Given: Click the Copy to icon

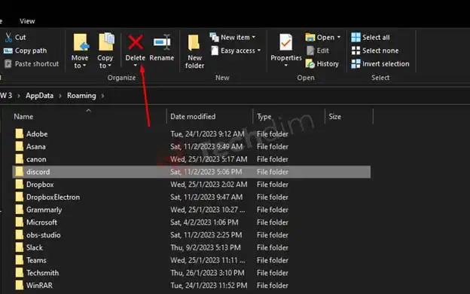Looking at the screenshot, I should coord(106,41).
